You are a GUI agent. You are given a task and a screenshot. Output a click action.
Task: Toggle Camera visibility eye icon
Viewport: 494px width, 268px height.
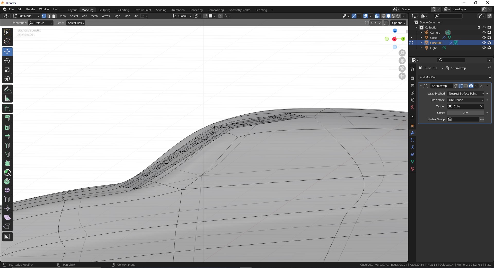[484, 33]
